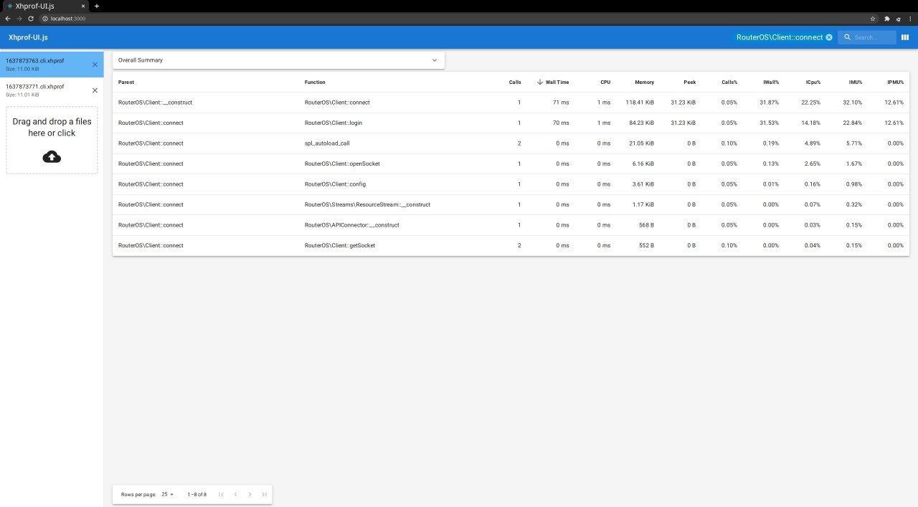This screenshot has height=507, width=918.
Task: Go to the first page
Action: [221, 494]
